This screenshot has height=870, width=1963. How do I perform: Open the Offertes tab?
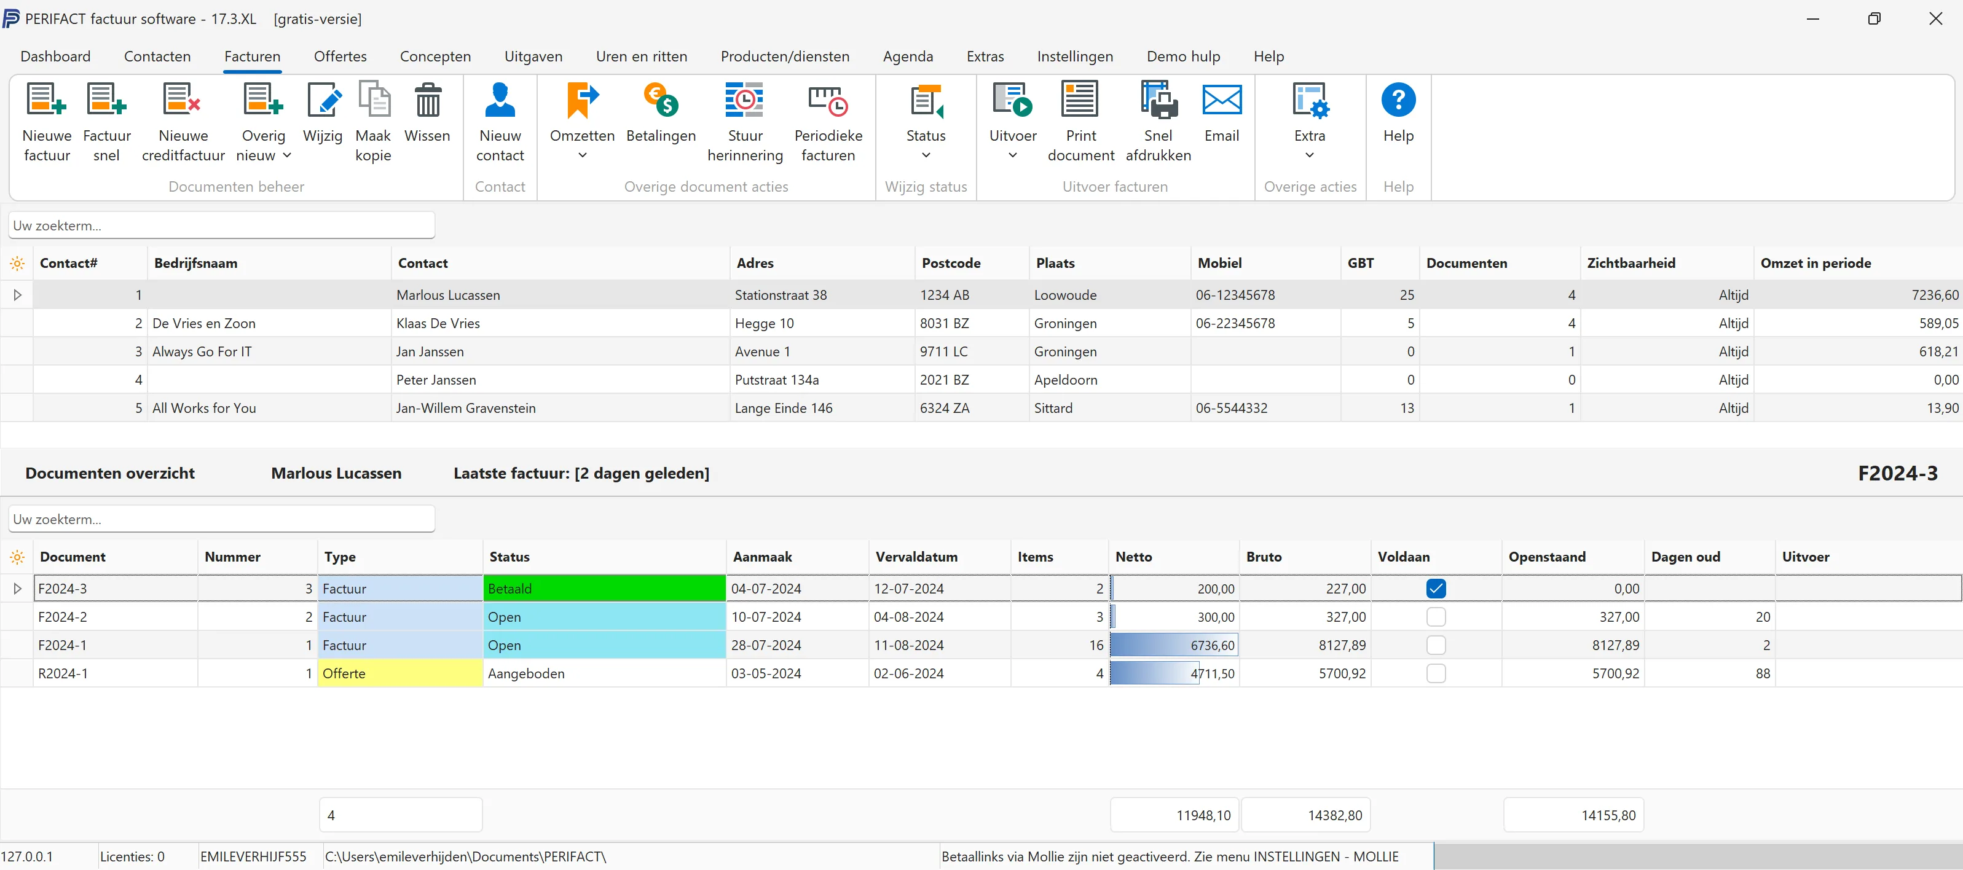click(340, 57)
